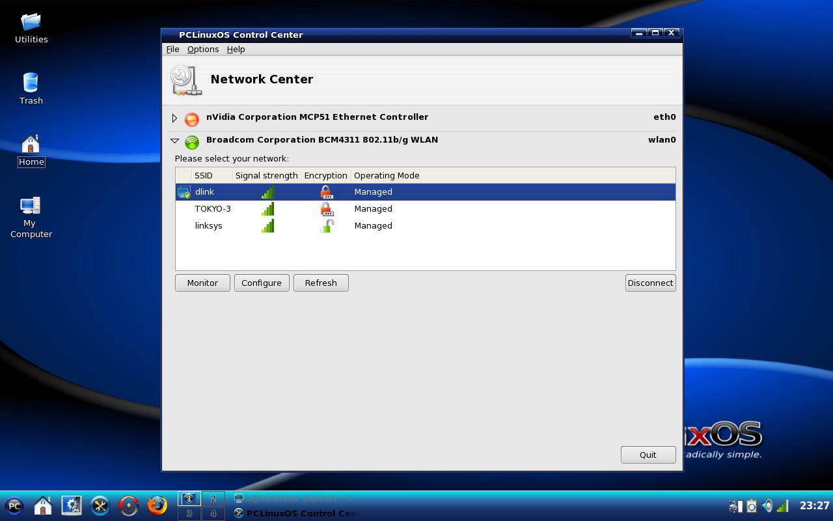
Task: Click the nVidia Corporation MCP51 Ethernet Controller title
Action: point(317,117)
